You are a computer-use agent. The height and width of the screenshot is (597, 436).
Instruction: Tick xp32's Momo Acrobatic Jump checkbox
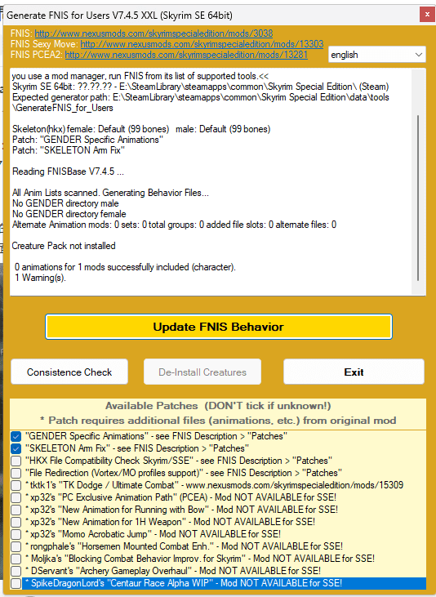point(16,534)
